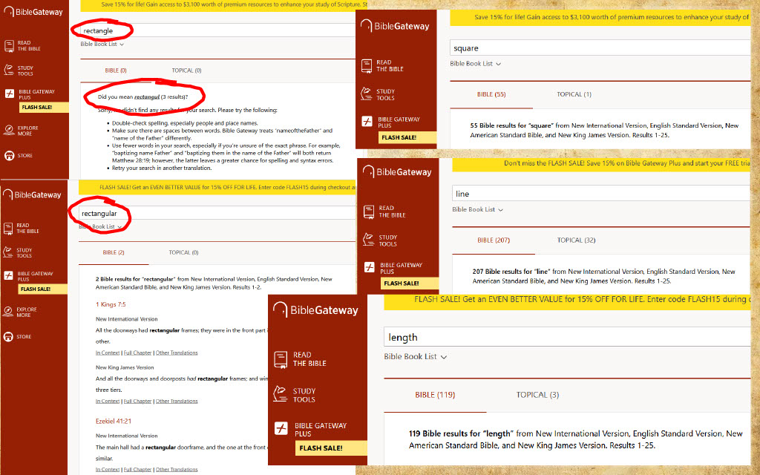Click Read the Bible icon beside the length search
Image resolution: width=760 pixels, height=475 pixels.
pos(281,359)
